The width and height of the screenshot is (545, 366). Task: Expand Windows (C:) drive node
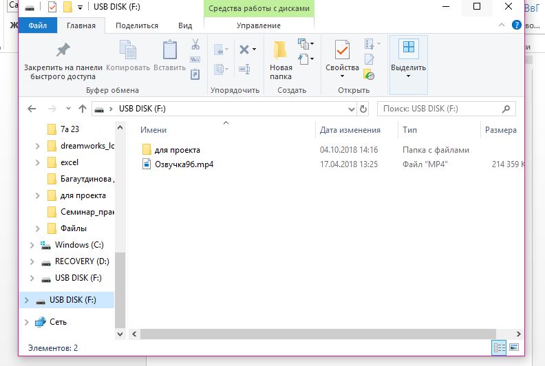pos(32,245)
